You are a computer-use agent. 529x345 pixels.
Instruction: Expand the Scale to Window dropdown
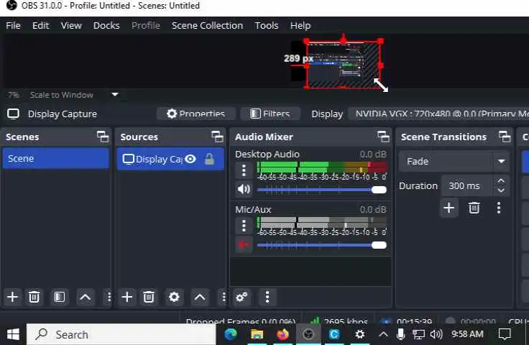click(115, 95)
